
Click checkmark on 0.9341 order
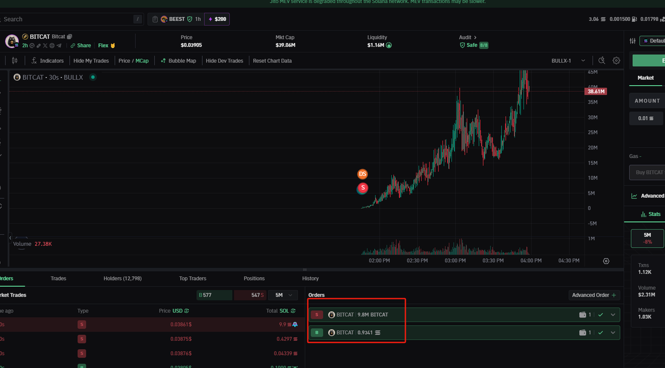tap(601, 333)
